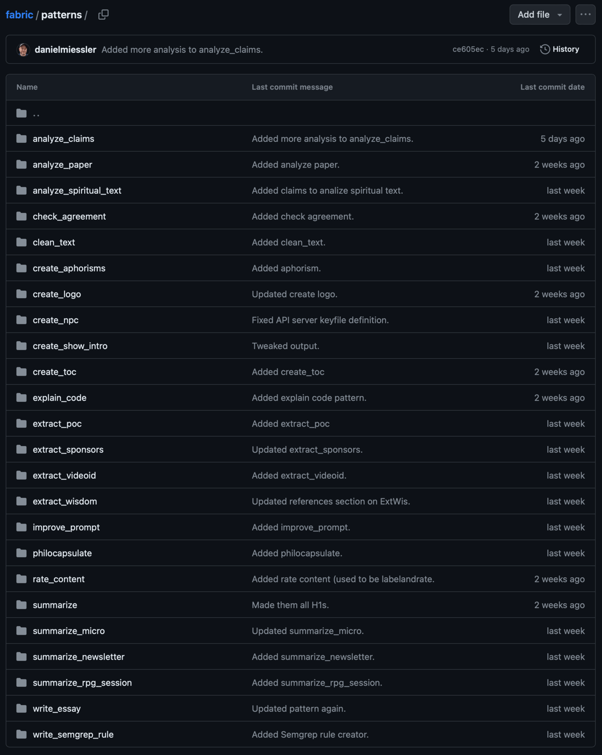Click the History clock icon
The image size is (602, 755).
click(545, 49)
